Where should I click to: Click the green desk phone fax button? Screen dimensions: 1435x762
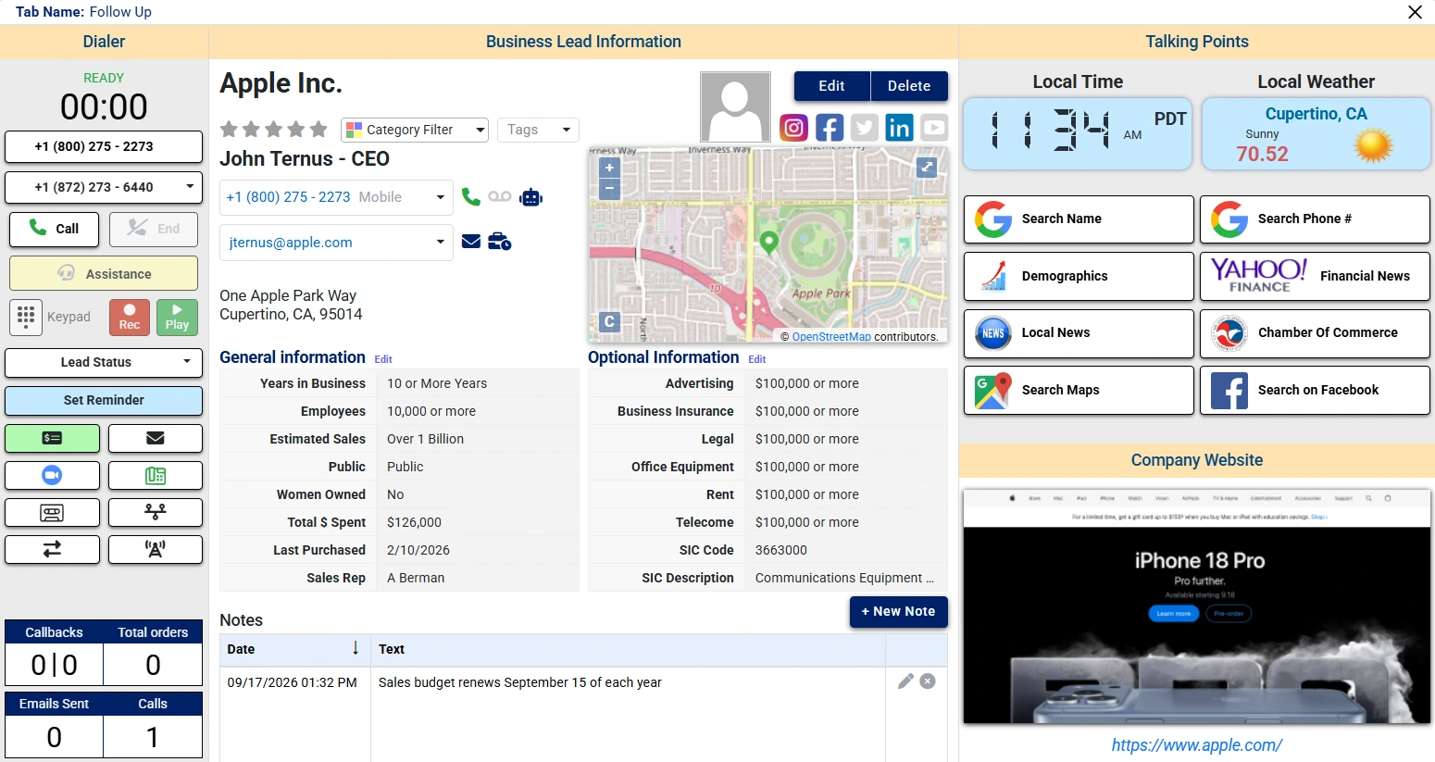(x=156, y=475)
